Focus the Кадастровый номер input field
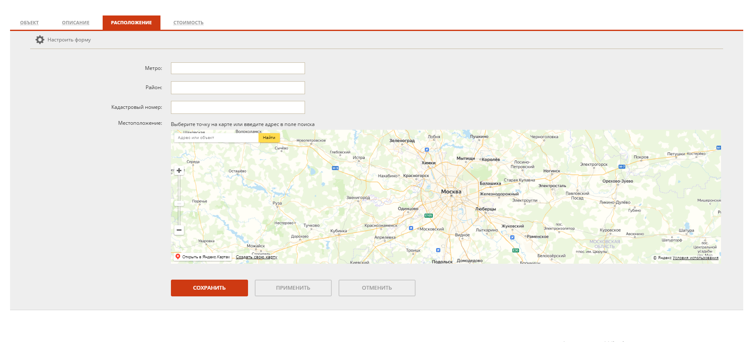Image resolution: width=747 pixels, height=342 pixels. pyautogui.click(x=238, y=108)
